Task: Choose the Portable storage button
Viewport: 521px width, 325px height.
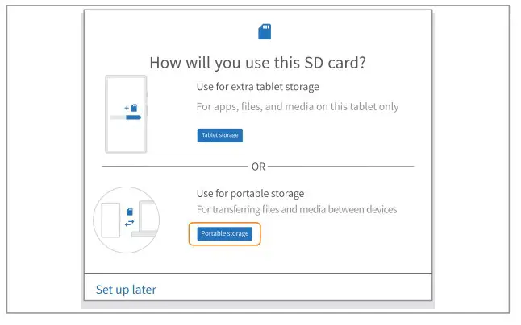Action: pos(225,233)
